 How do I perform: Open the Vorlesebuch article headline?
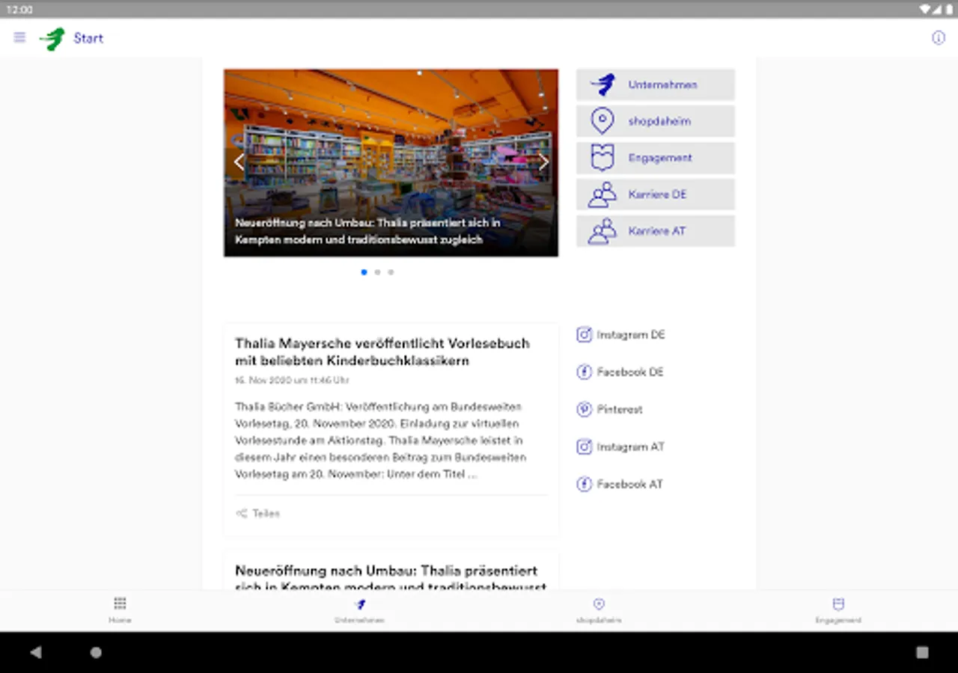382,352
